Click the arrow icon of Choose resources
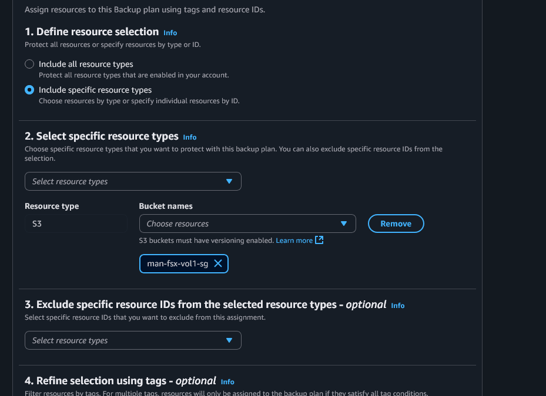546x396 pixels. (x=344, y=224)
